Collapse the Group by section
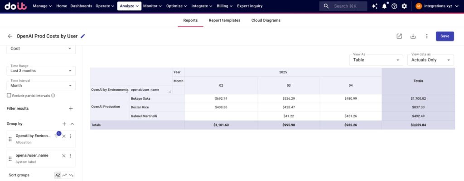This screenshot has width=464, height=181. (x=72, y=124)
